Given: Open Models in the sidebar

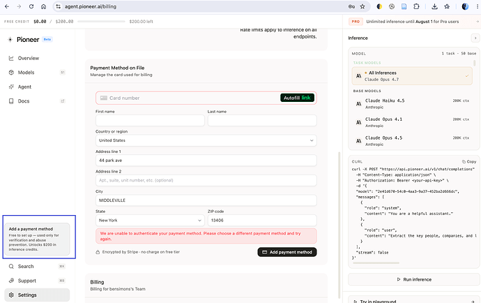Looking at the screenshot, I should coord(37,73).
